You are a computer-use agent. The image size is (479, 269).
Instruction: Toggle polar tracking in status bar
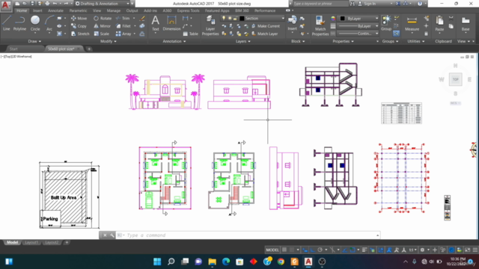tap(320, 250)
